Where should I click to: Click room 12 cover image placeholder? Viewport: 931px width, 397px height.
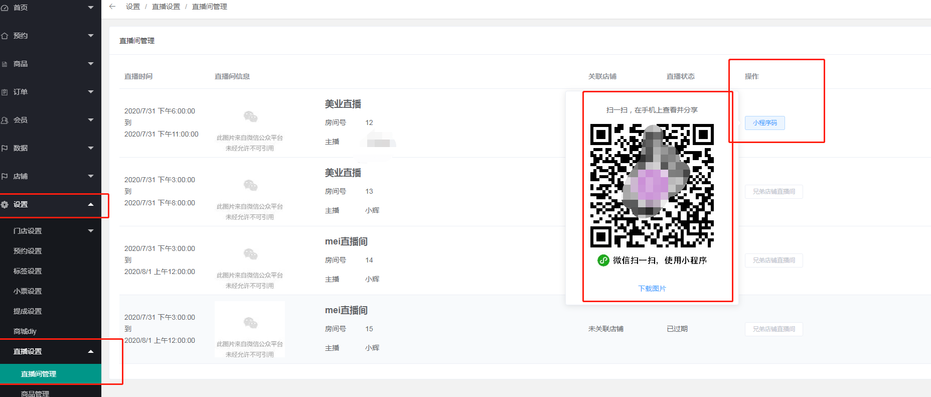(x=250, y=123)
